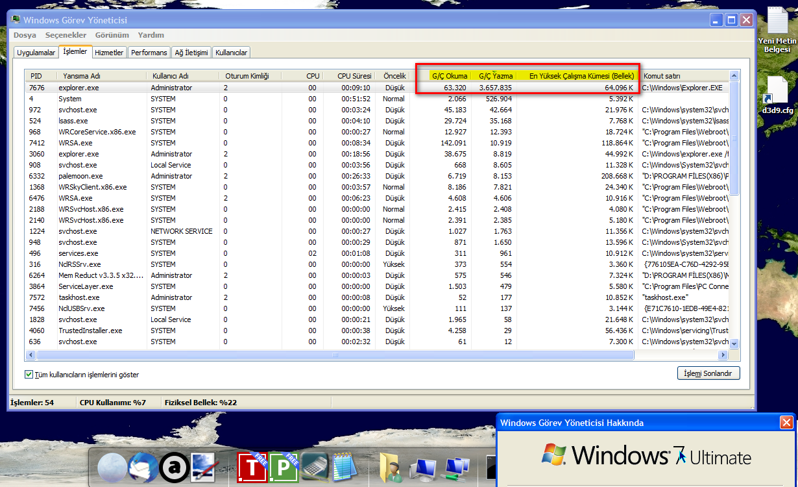Sort by 'G/Ç Okuma' column header
This screenshot has height=487, width=798.
tap(441, 76)
